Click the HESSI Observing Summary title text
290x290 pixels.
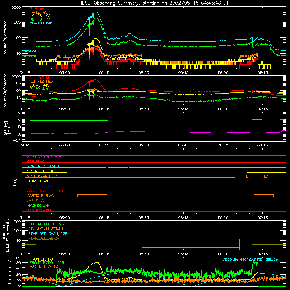[154, 3]
